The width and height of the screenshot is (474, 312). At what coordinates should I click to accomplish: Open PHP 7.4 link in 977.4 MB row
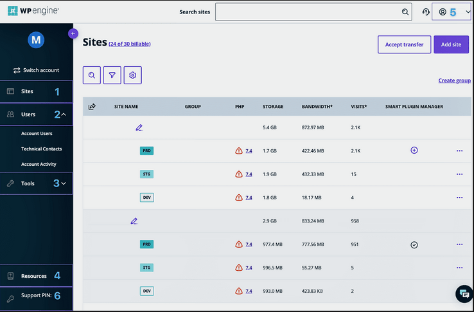tap(249, 244)
